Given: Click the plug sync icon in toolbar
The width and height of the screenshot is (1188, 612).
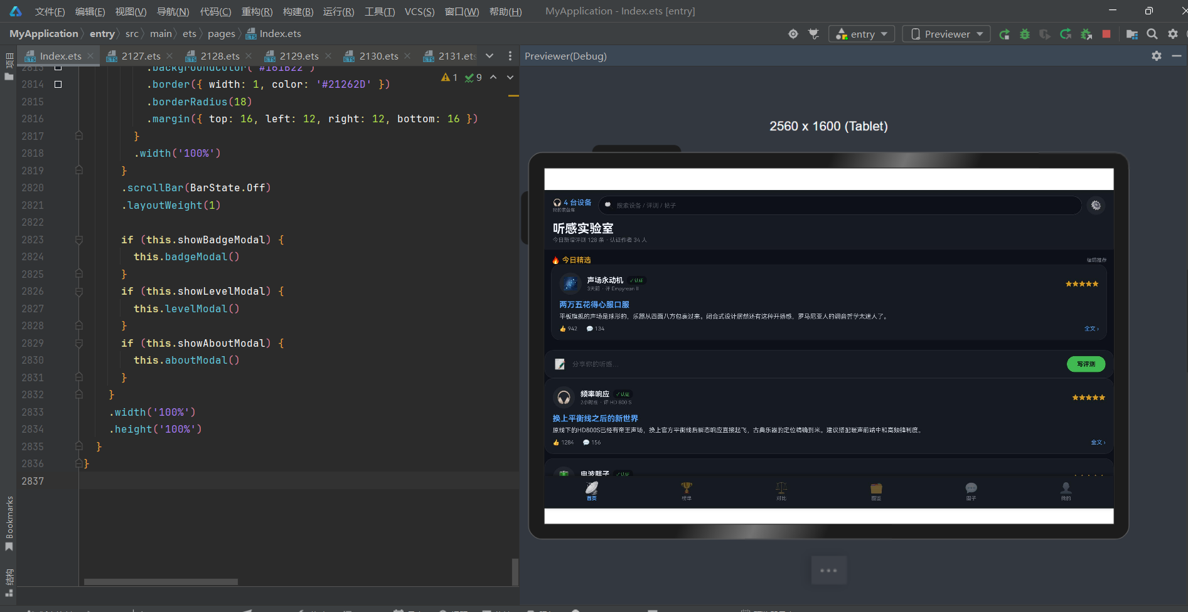Looking at the screenshot, I should 813,34.
